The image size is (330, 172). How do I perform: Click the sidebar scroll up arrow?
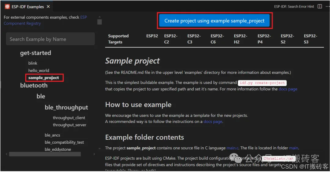click(x=100, y=17)
